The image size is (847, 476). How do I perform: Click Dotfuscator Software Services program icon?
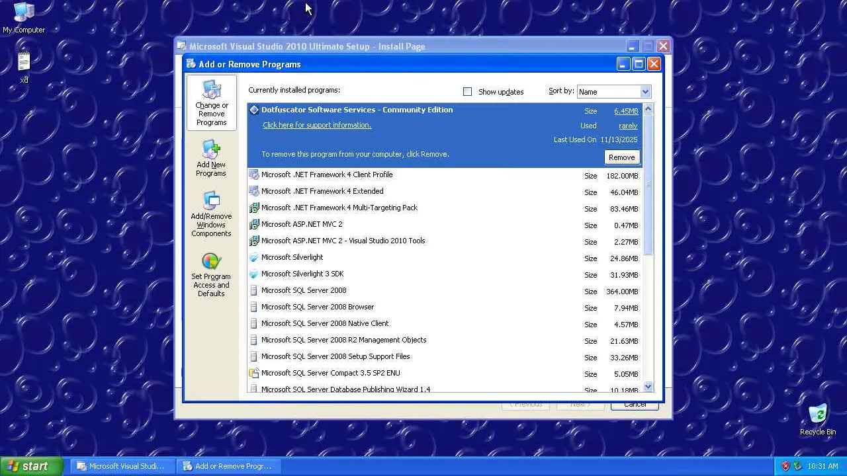coord(253,110)
